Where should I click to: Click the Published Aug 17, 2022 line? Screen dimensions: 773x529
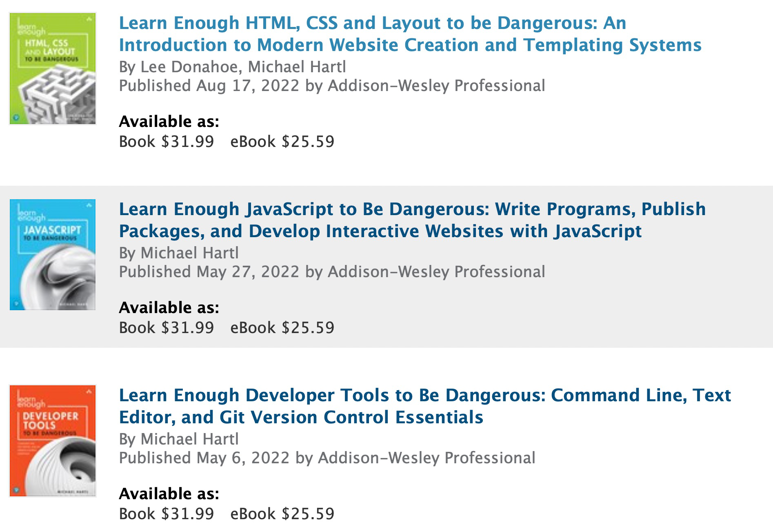click(x=331, y=86)
